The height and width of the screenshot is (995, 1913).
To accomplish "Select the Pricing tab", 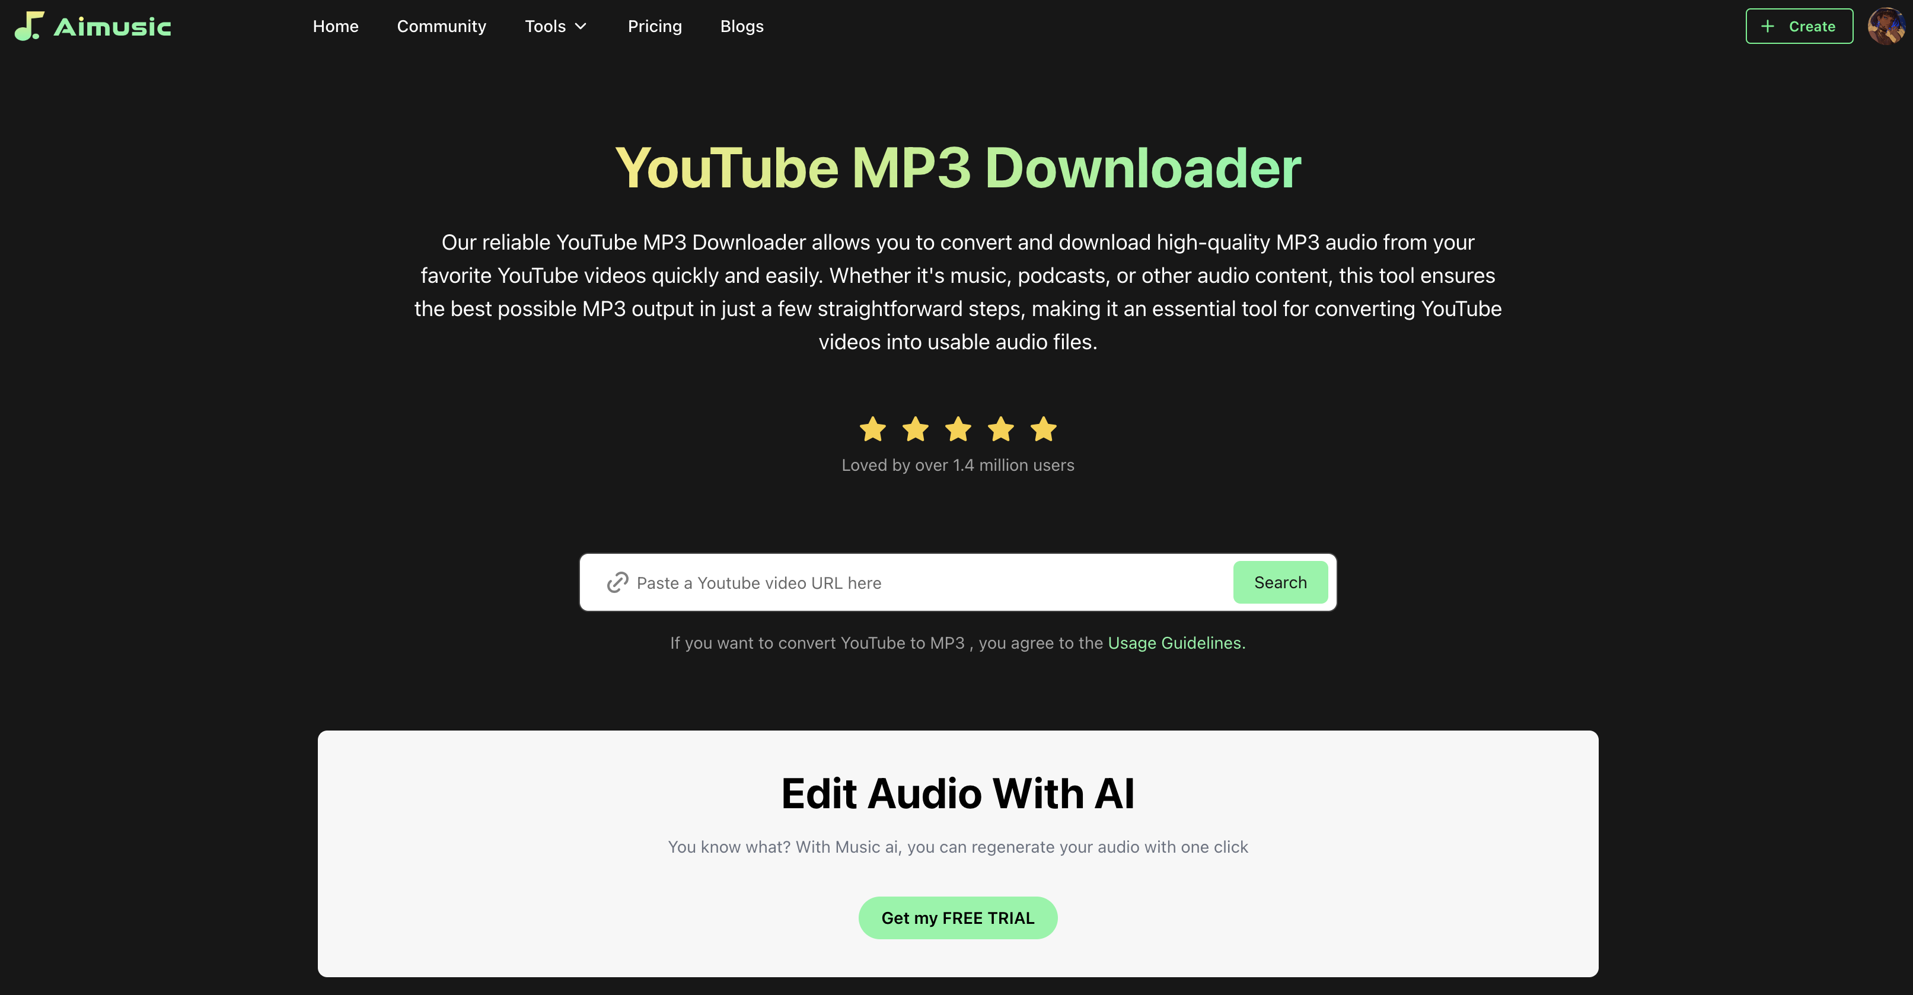I will [654, 25].
